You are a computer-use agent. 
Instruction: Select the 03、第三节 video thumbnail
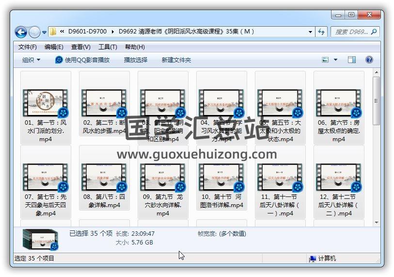[163, 103]
